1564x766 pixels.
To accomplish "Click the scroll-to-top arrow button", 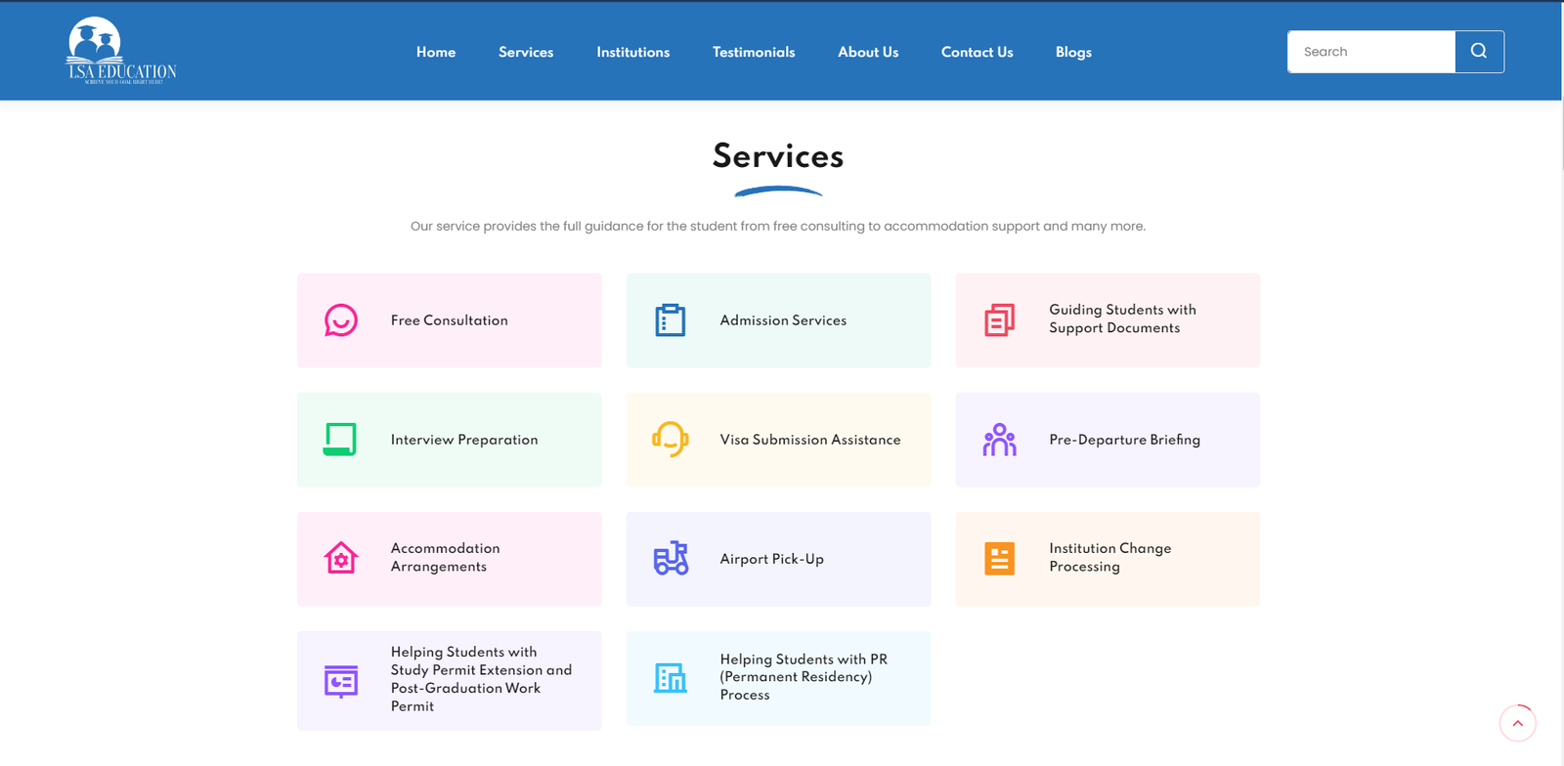I will pyautogui.click(x=1517, y=723).
